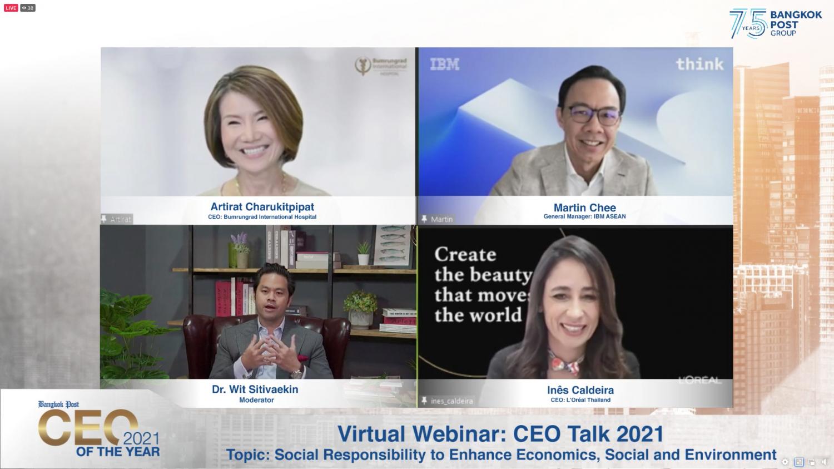
Task: Click the 'Moderator' caption
Action: tap(256, 400)
